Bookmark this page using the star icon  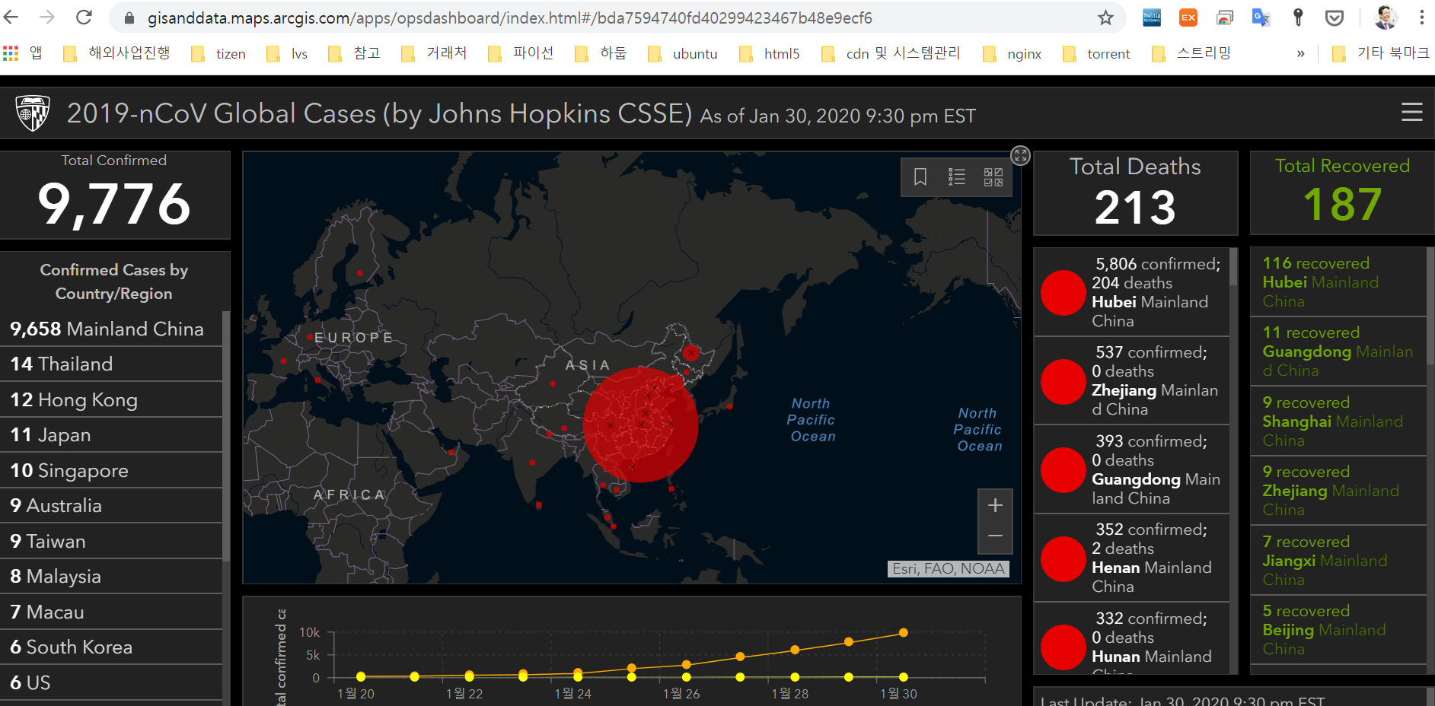[x=1105, y=17]
